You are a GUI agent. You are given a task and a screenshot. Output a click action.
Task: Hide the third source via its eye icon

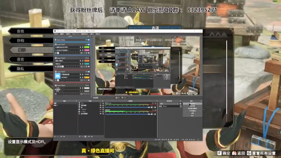(x=100, y=107)
